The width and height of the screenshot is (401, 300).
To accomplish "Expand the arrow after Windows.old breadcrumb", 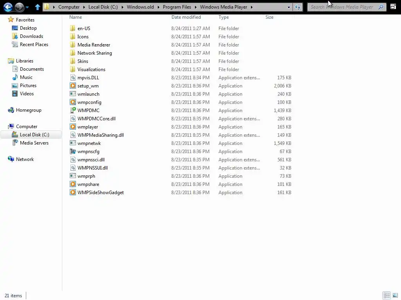I will [158, 7].
